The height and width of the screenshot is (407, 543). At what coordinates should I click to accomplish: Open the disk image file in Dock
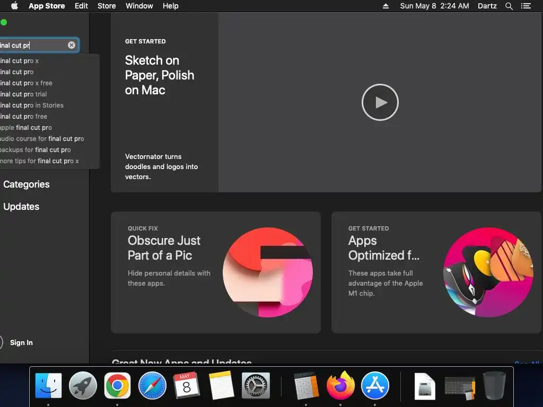tap(425, 385)
